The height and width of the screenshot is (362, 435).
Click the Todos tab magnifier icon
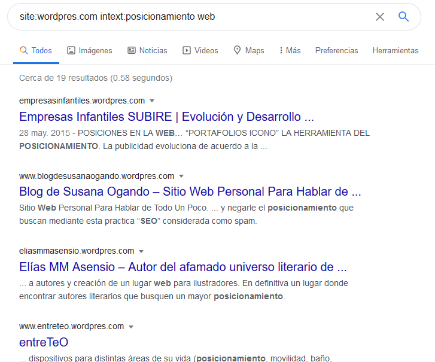pyautogui.click(x=24, y=51)
